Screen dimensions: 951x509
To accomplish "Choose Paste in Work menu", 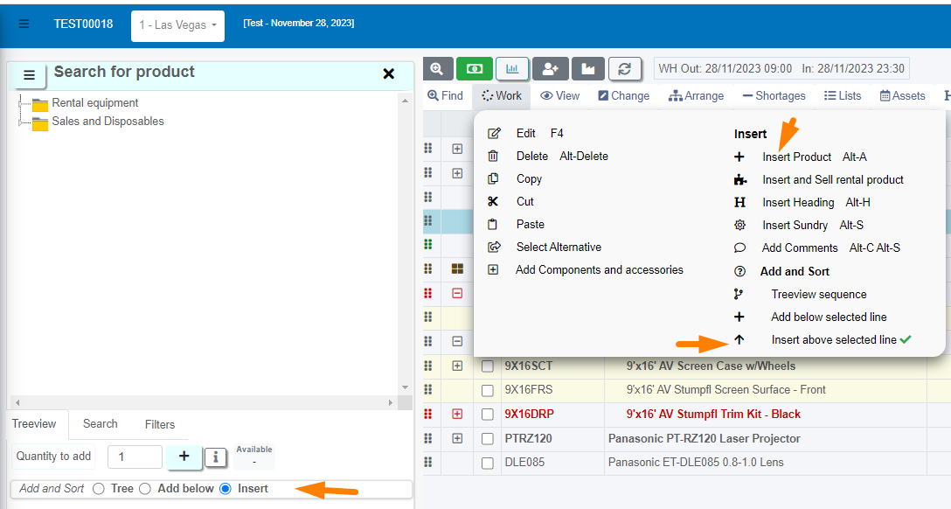I will click(516, 225).
